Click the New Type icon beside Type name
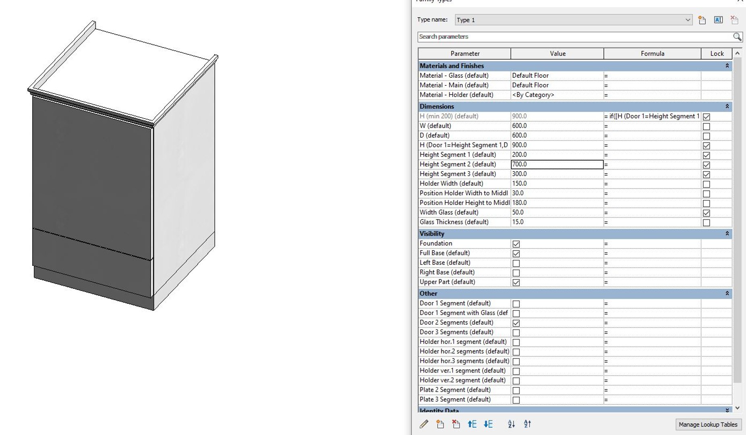Screen dimensions: 746x435 pos(702,20)
